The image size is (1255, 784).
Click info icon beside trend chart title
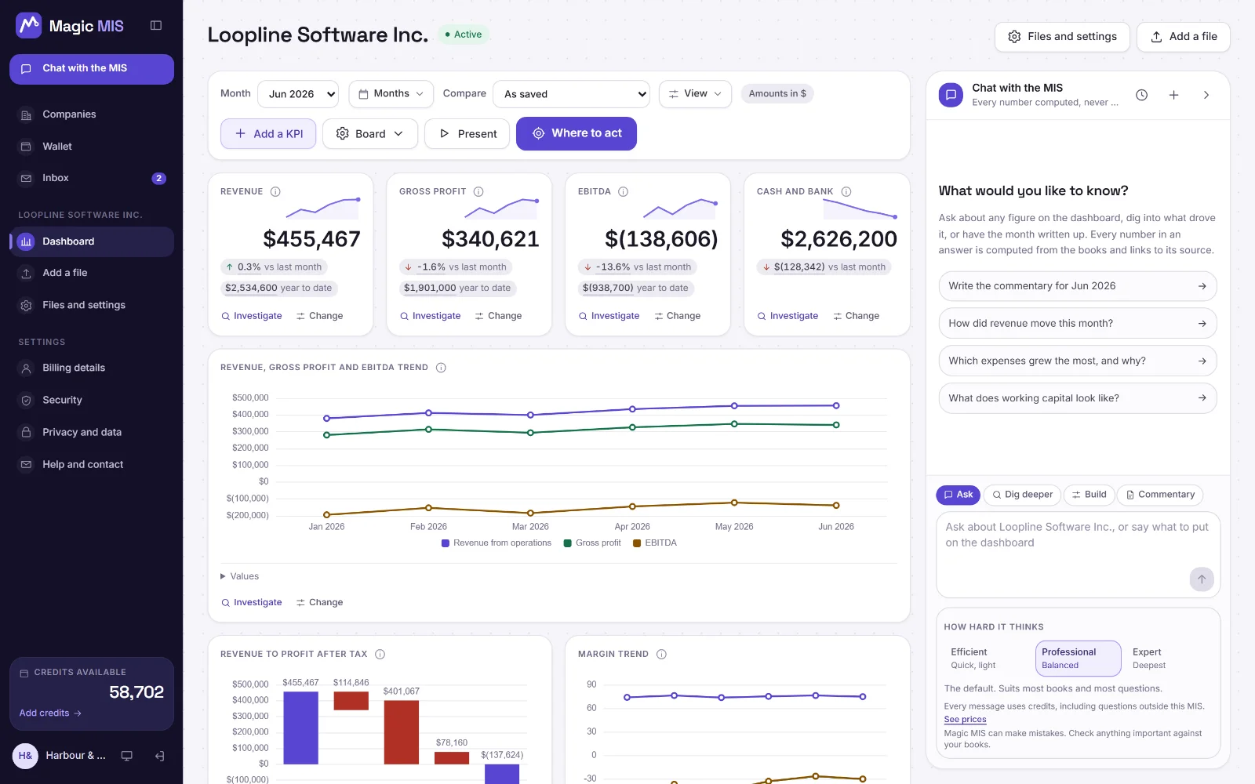(x=441, y=368)
